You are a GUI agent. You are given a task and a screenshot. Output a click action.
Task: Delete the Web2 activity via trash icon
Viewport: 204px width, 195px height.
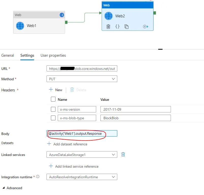pyautogui.click(x=108, y=27)
